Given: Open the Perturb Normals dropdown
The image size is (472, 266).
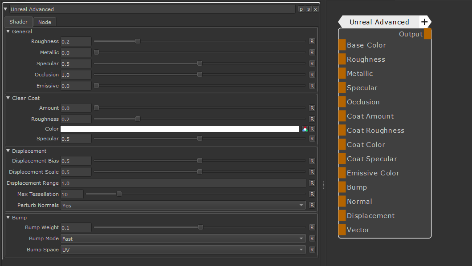Looking at the screenshot, I should coord(183,205).
